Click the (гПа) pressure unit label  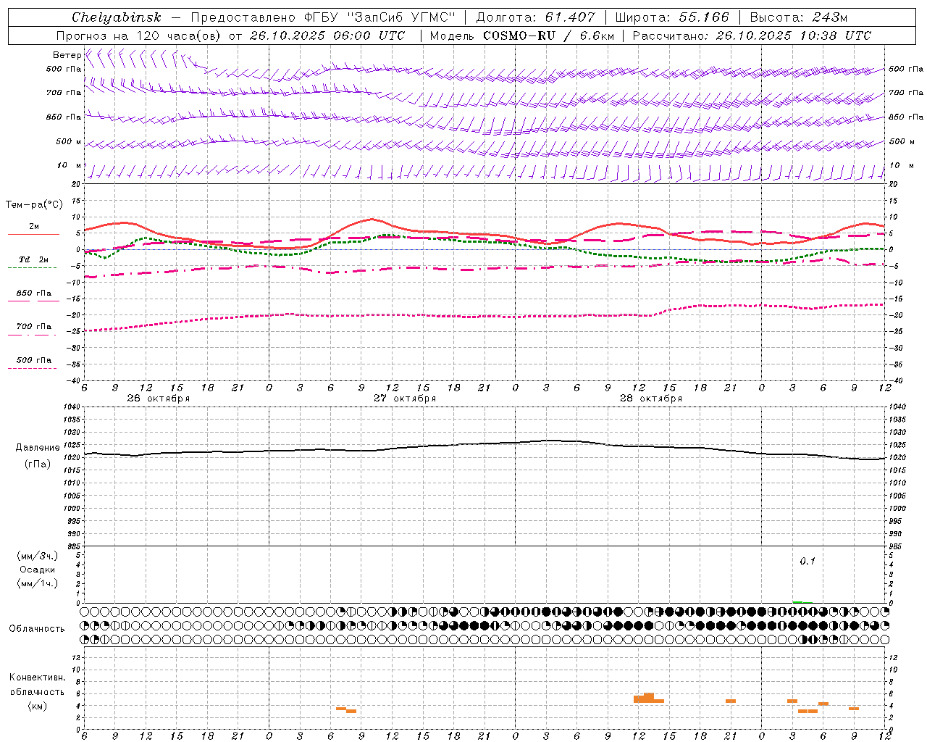tap(38, 464)
